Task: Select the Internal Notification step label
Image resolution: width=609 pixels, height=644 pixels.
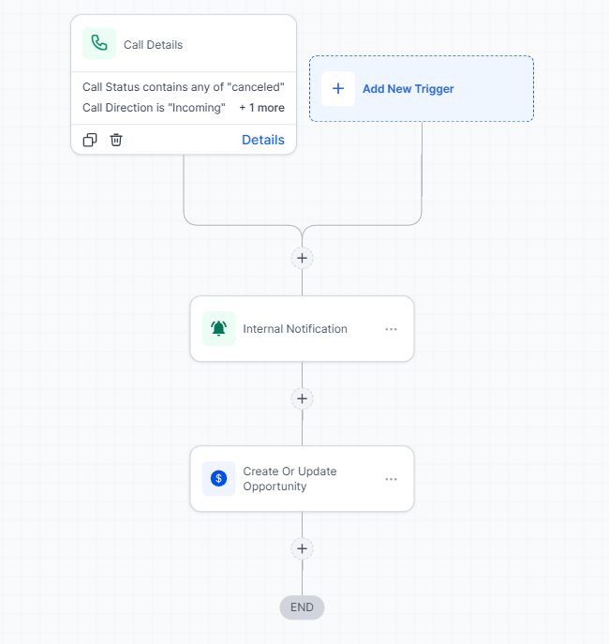Action: (295, 329)
